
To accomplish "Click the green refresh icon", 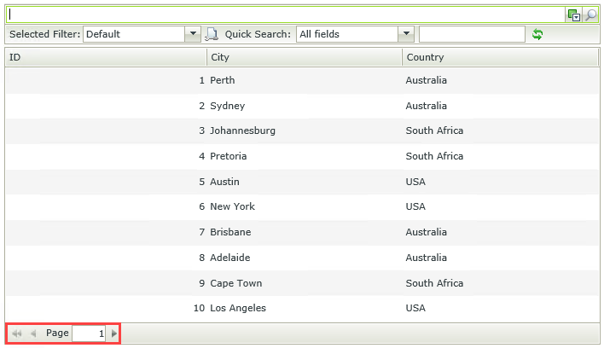I will (x=537, y=34).
